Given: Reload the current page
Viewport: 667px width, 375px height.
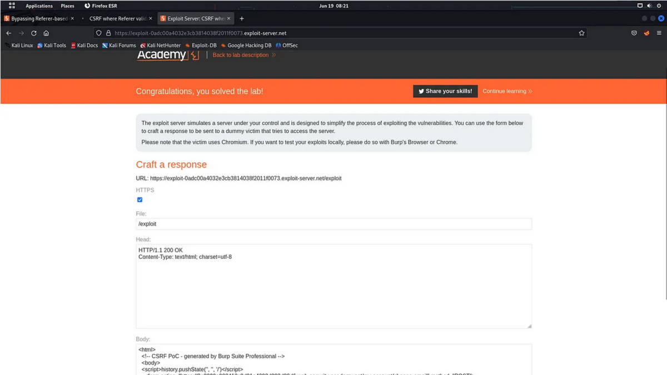Looking at the screenshot, I should pyautogui.click(x=33, y=33).
